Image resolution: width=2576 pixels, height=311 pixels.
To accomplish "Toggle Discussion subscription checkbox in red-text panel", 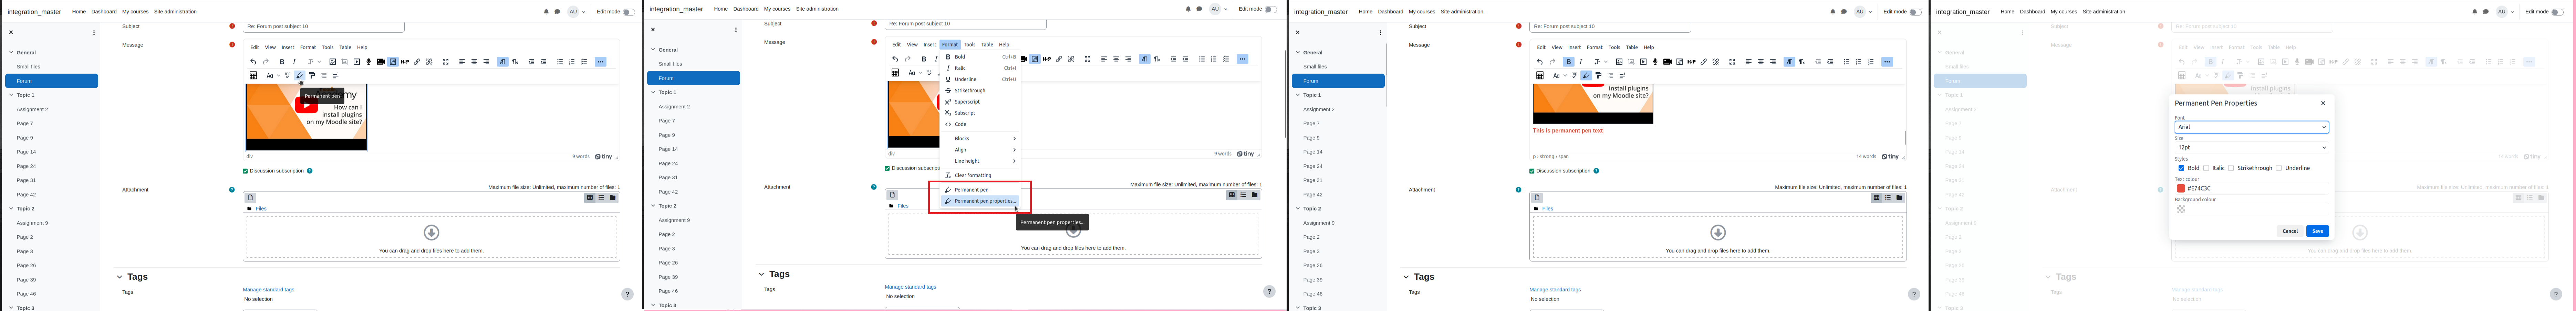I will pyautogui.click(x=1532, y=171).
